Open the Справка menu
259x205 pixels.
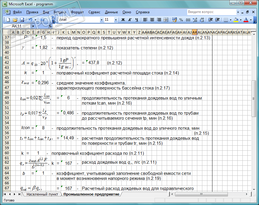click(x=142, y=12)
